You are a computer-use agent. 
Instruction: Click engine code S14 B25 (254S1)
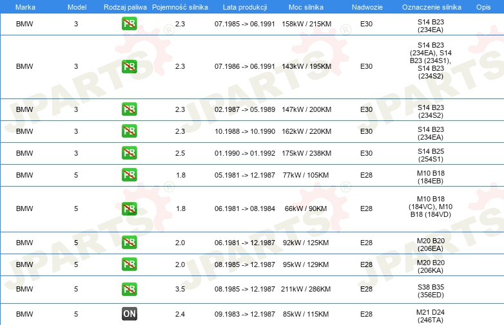coord(431,155)
